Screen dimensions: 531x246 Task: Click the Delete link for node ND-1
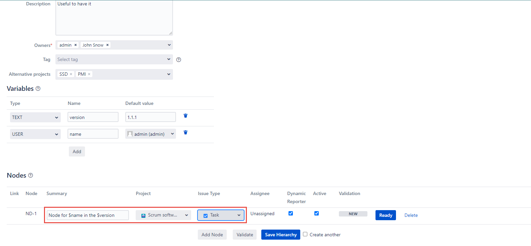(411, 215)
